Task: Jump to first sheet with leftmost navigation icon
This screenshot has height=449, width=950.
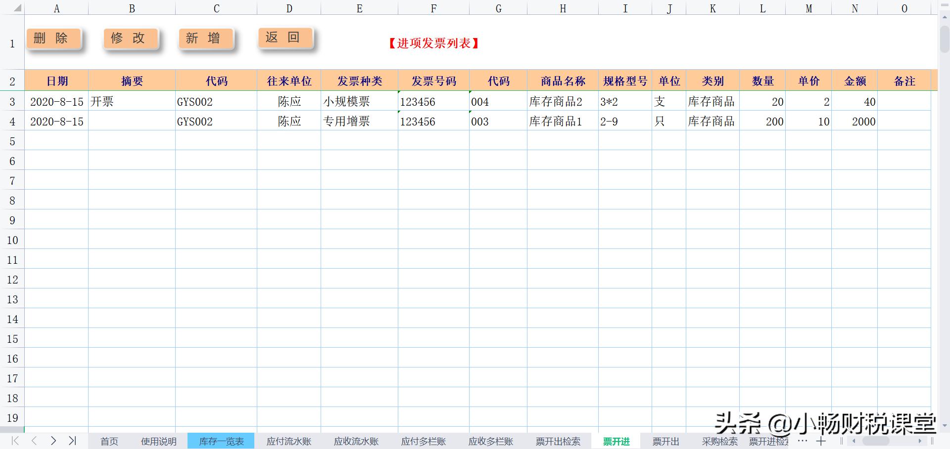Action: [14, 442]
